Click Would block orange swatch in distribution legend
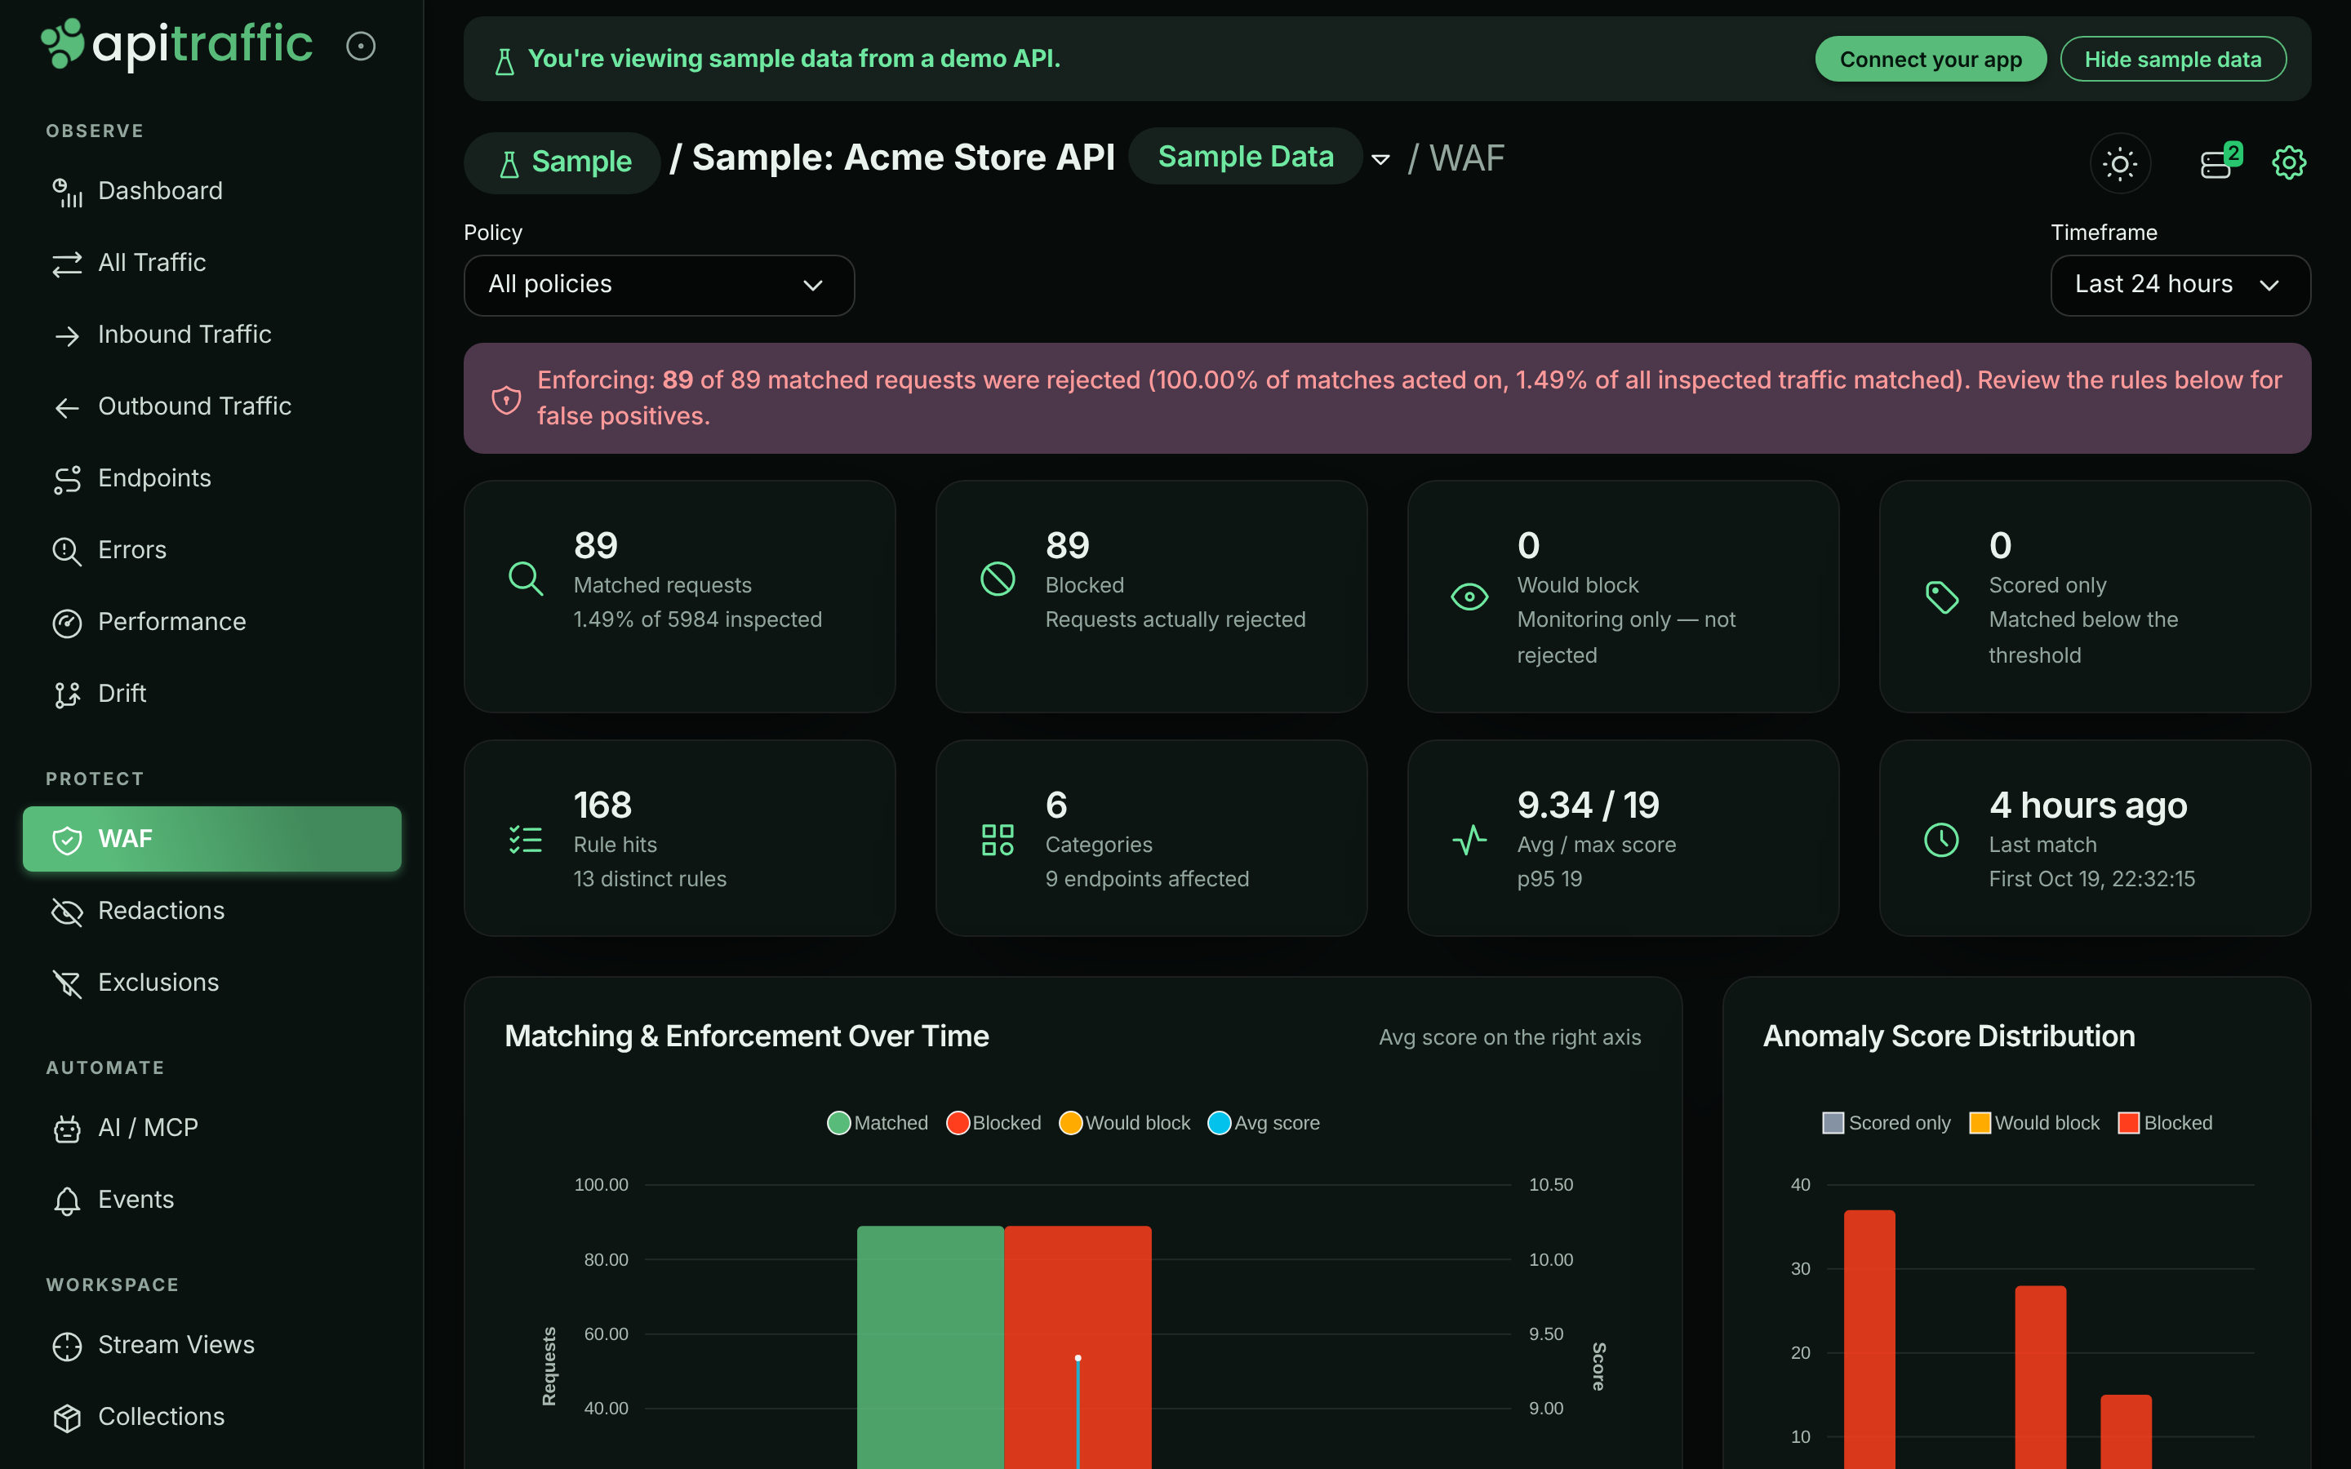This screenshot has width=2351, height=1469. pos(1979,1123)
